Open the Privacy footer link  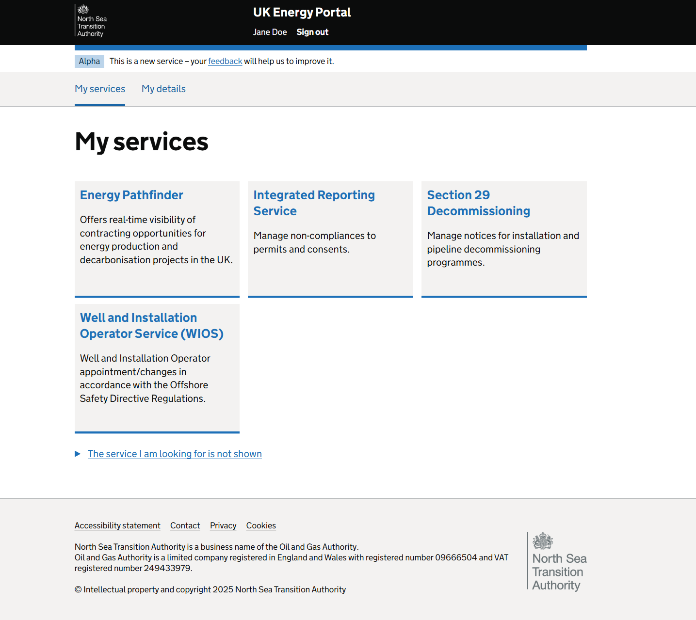(x=223, y=525)
